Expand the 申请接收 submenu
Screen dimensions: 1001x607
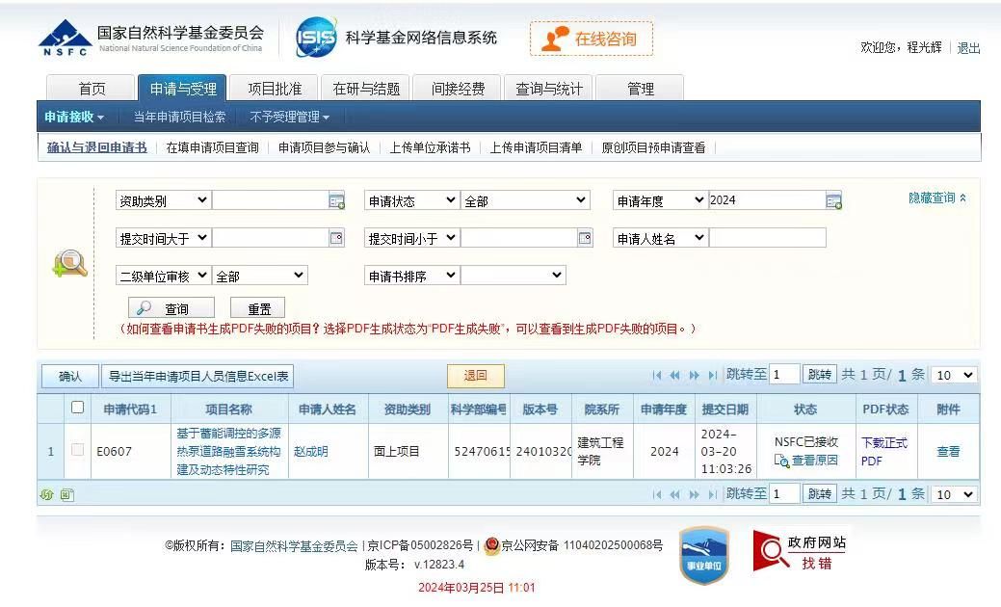(x=74, y=117)
